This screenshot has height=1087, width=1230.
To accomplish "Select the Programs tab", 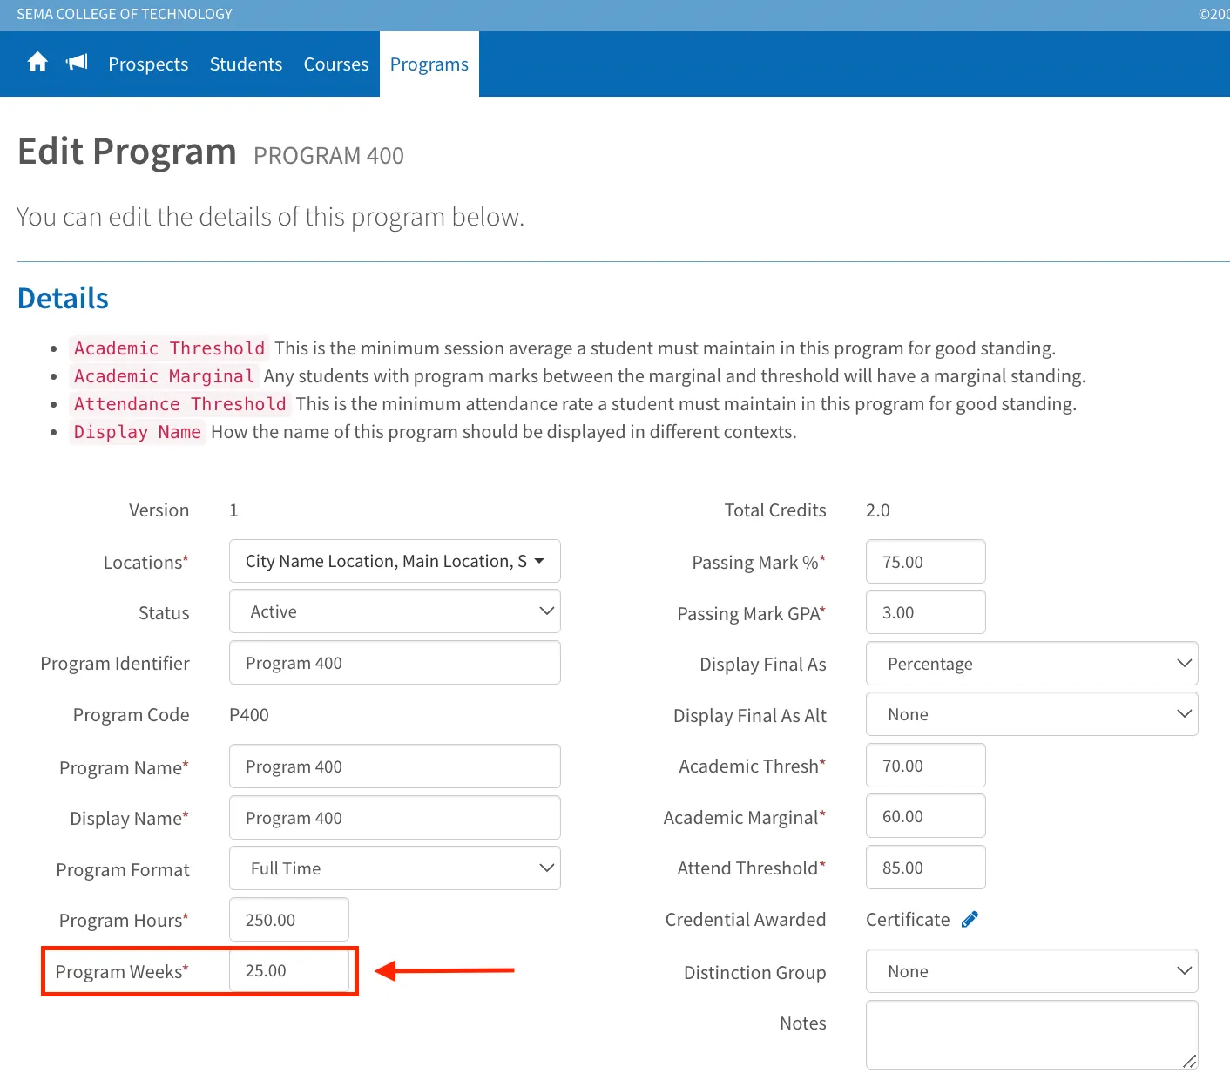I will click(x=429, y=64).
